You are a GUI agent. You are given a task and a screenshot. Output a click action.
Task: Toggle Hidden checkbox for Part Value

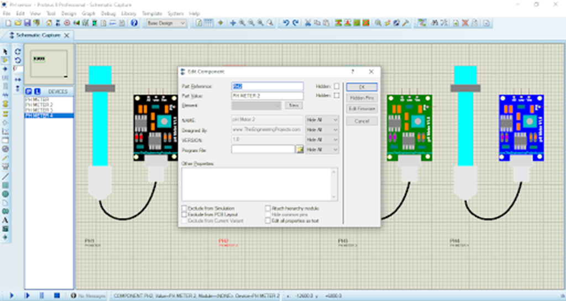pos(337,95)
